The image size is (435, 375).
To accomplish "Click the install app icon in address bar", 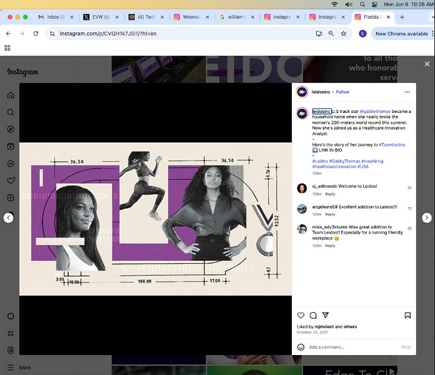I will [319, 34].
